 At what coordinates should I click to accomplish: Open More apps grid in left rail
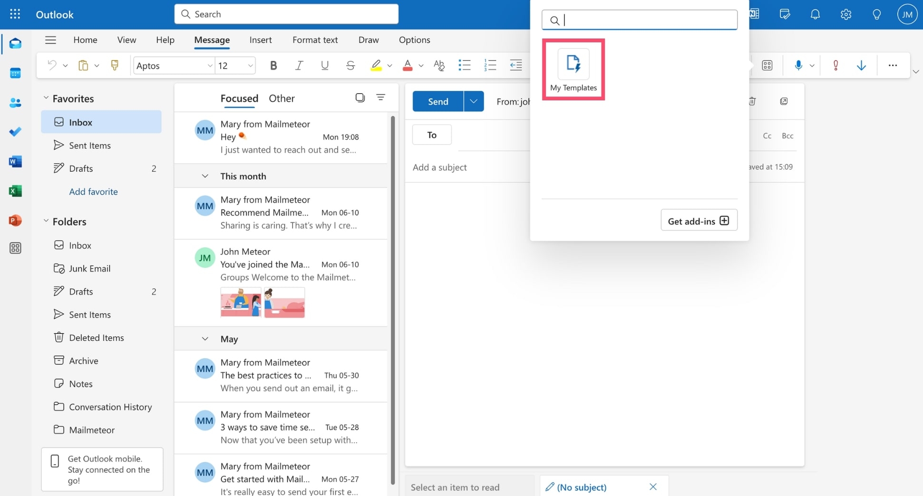pyautogui.click(x=15, y=248)
